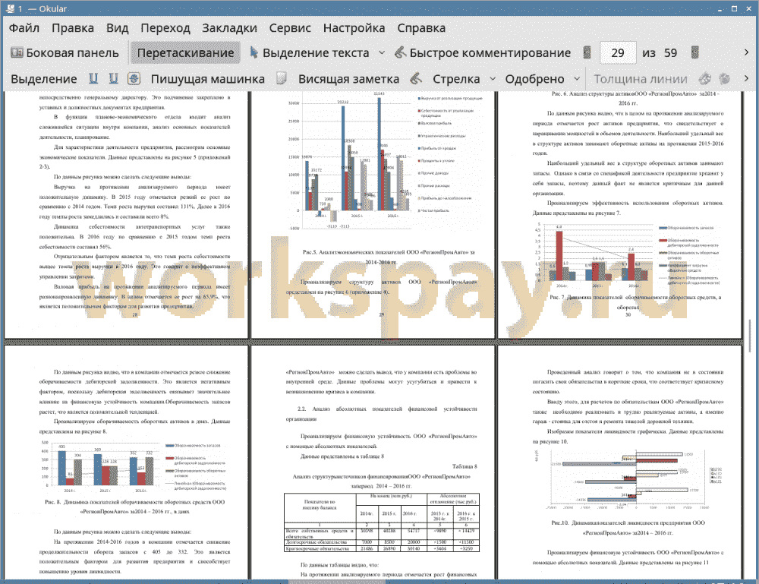759x584 pixels.
Task: Open the Закладки menu
Action: [x=229, y=28]
